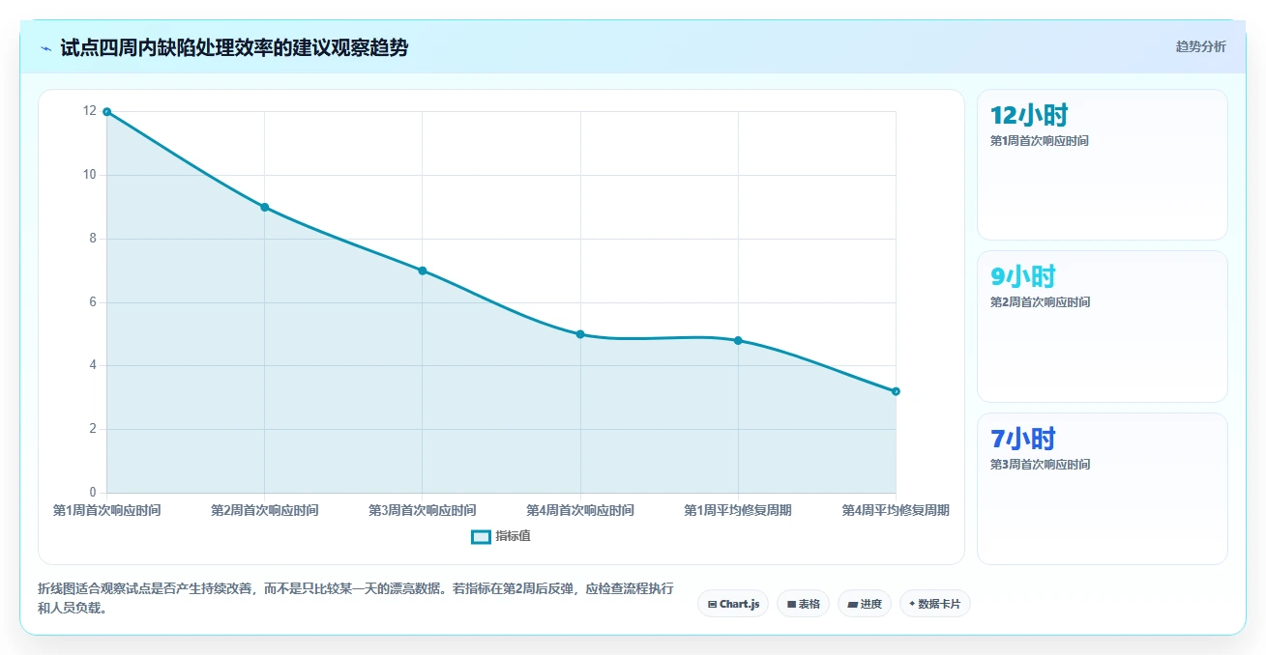Select the 进度 tag chip
The image size is (1266, 655).
pyautogui.click(x=864, y=604)
